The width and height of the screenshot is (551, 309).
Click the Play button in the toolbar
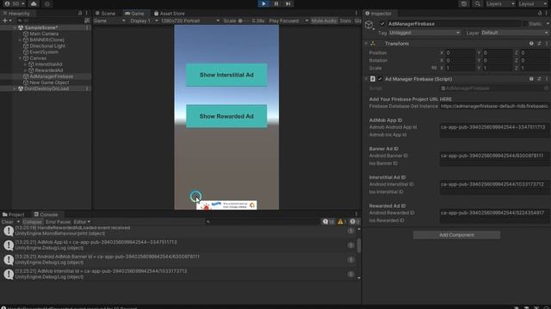click(x=263, y=3)
